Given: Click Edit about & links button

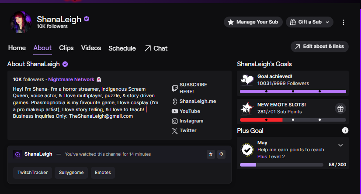Looking at the screenshot, I should coord(319,47).
